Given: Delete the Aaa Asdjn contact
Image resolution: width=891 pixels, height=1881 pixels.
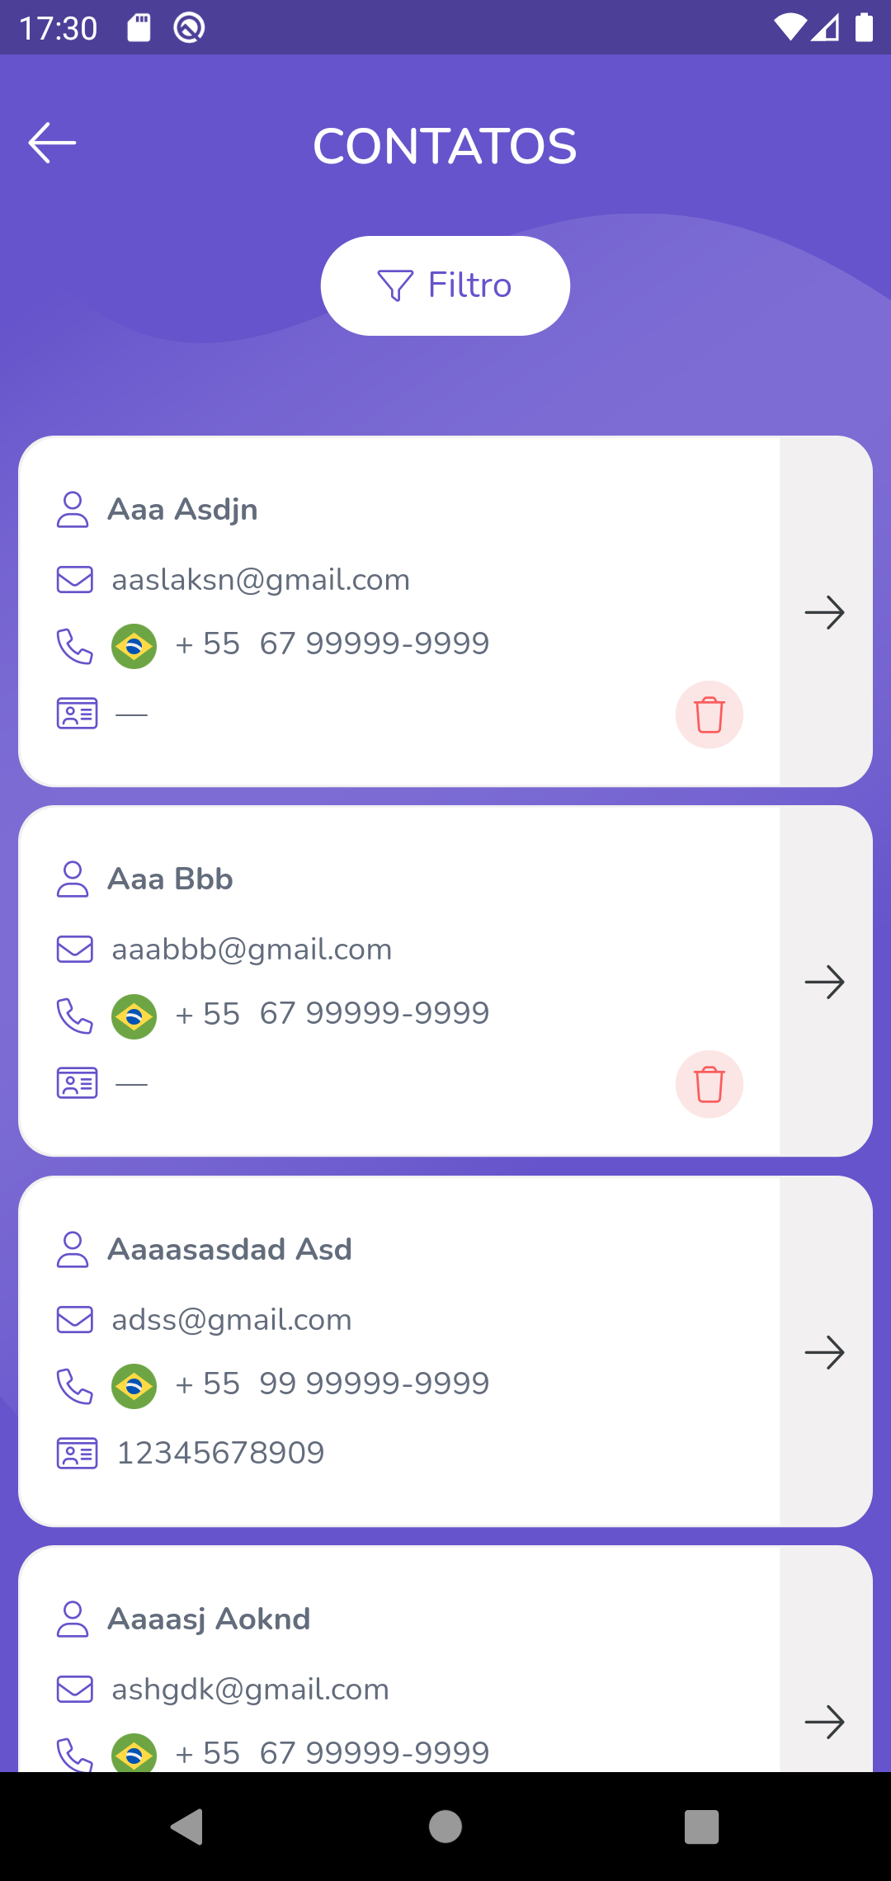Looking at the screenshot, I should coord(709,714).
